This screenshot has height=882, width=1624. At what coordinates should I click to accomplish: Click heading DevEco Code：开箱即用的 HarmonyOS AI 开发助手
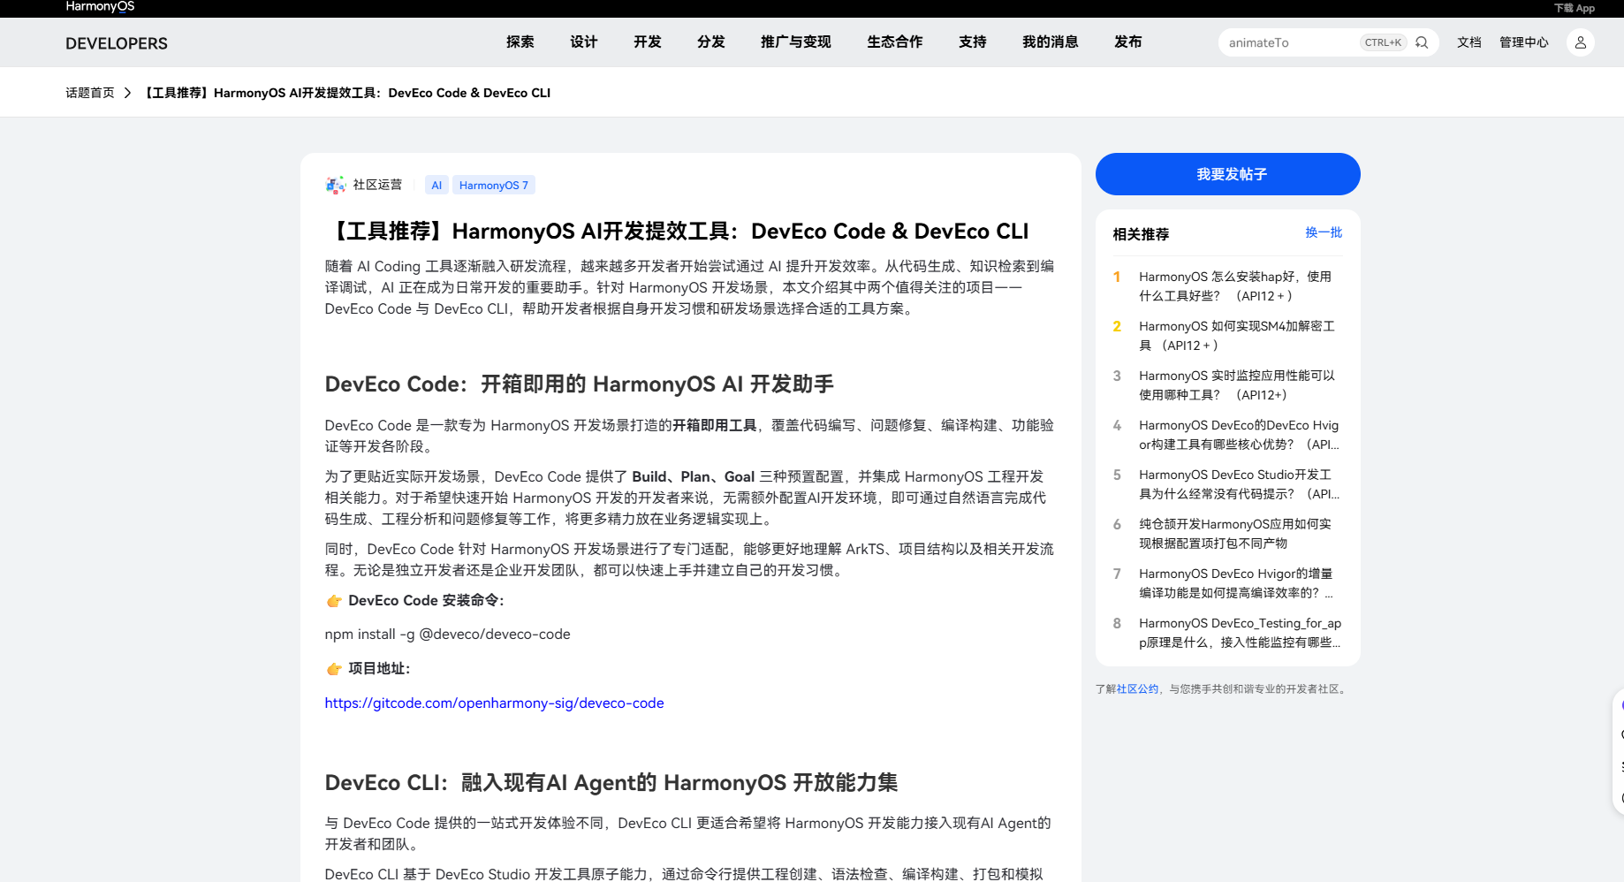pos(580,384)
